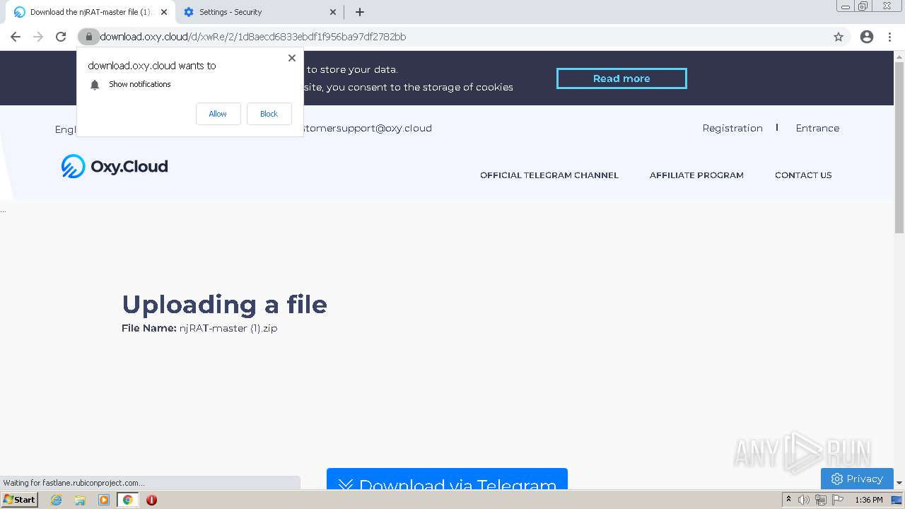Screen dimensions: 905x509
Task: Block notifications from download.oxy.cloud
Action: (x=269, y=114)
